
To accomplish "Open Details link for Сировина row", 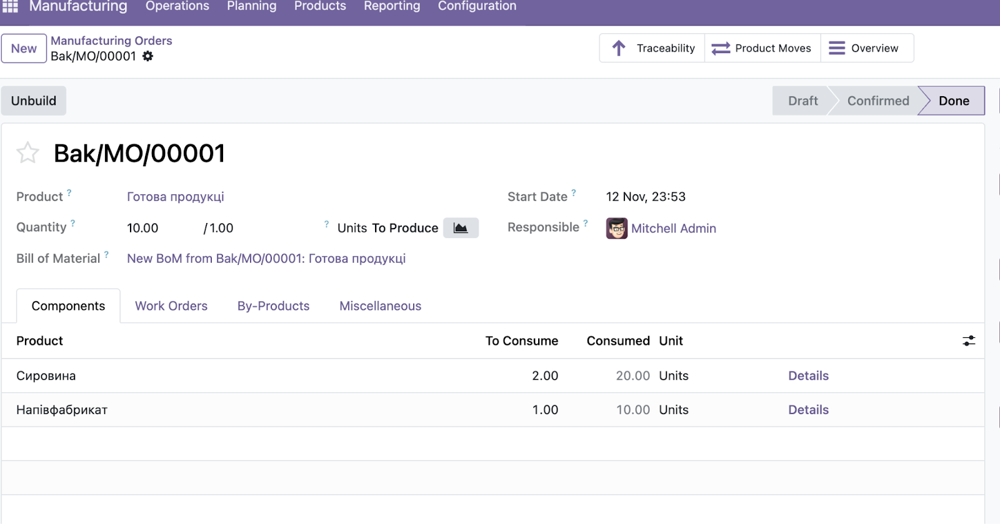I will [808, 376].
